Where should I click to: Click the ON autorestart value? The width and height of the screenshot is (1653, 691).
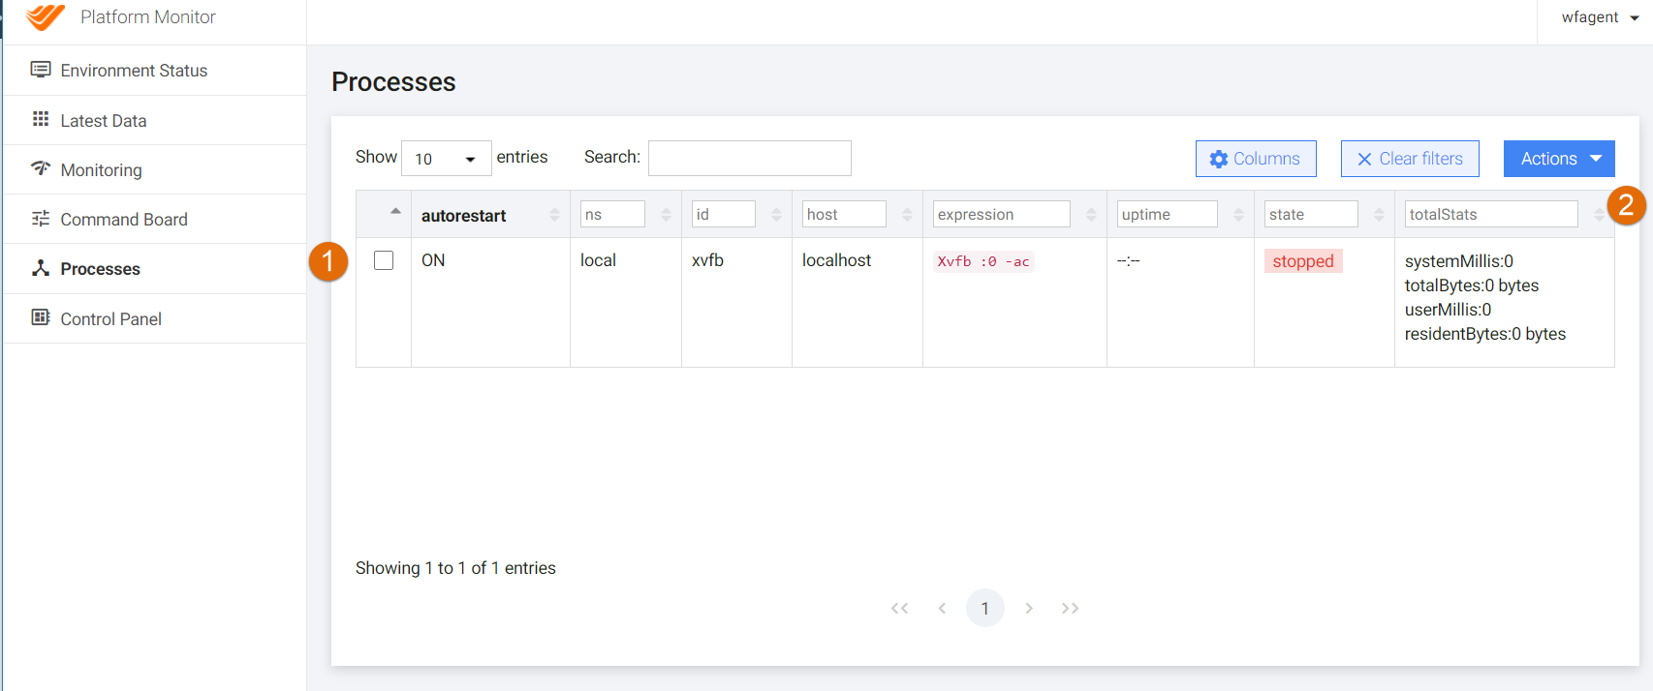[x=433, y=260]
